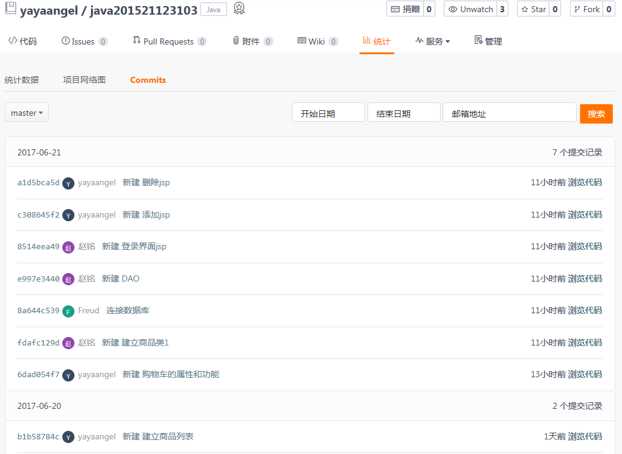Screen dimensions: 622x454
Task: Click the fork count 0
Action: click(609, 9)
